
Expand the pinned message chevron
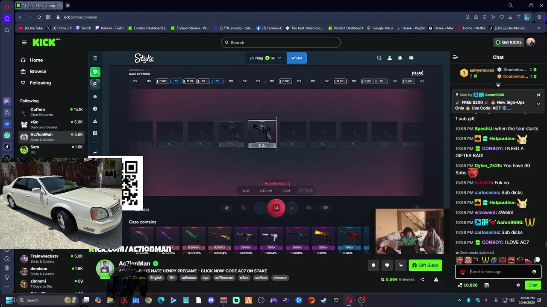(538, 104)
